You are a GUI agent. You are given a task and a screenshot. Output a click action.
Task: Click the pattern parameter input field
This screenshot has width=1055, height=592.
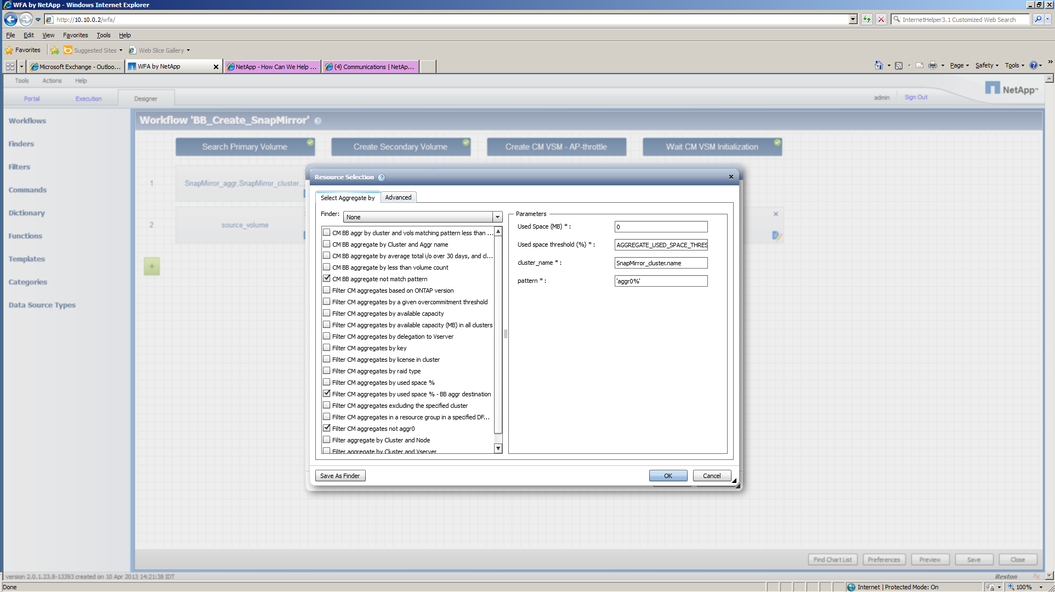pos(661,281)
